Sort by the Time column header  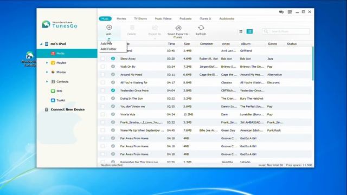[171, 44]
